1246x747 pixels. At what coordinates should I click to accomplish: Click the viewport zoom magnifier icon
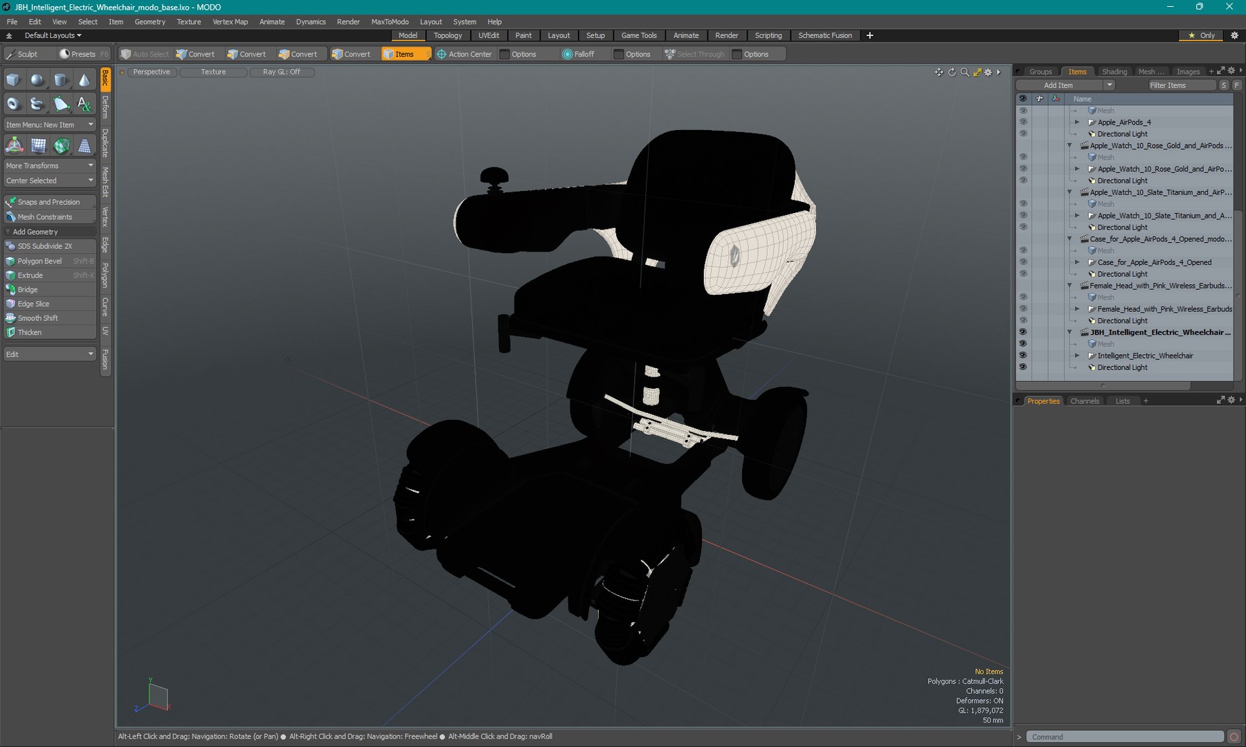(x=964, y=72)
